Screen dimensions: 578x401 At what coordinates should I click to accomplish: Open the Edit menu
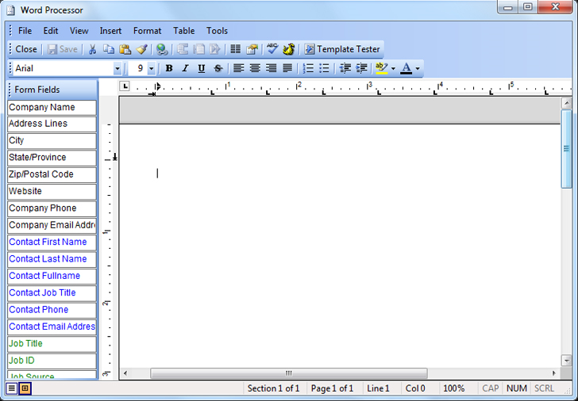pyautogui.click(x=51, y=31)
